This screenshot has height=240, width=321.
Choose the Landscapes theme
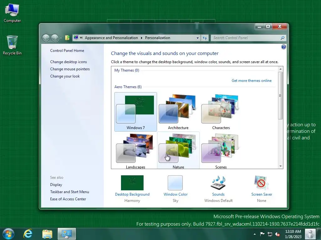coord(135,150)
